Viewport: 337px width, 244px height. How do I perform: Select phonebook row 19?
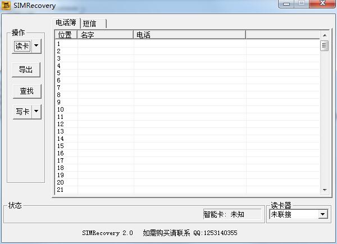click(188, 176)
